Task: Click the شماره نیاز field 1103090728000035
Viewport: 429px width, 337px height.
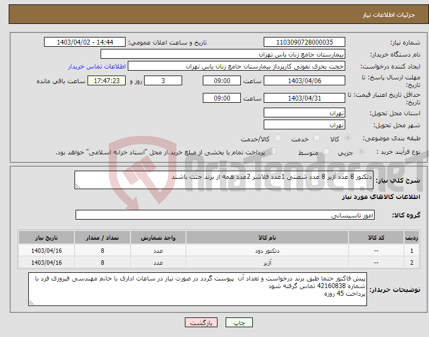Action: [304, 42]
